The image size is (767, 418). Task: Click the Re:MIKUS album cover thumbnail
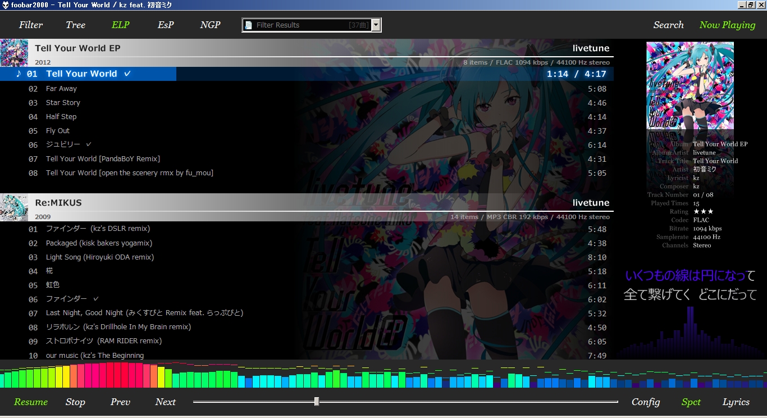(14, 207)
